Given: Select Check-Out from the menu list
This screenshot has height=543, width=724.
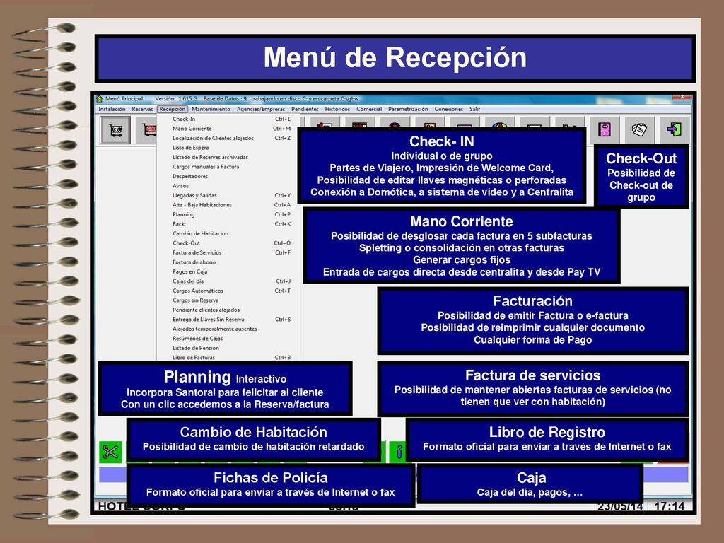Looking at the screenshot, I should coord(228,243).
